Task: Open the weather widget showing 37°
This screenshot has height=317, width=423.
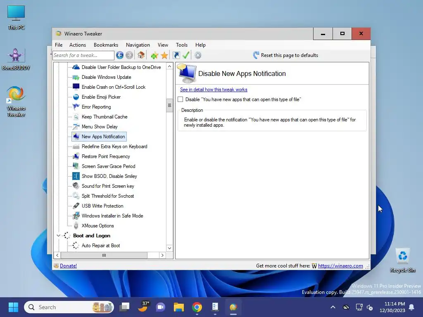Action: coord(143,307)
